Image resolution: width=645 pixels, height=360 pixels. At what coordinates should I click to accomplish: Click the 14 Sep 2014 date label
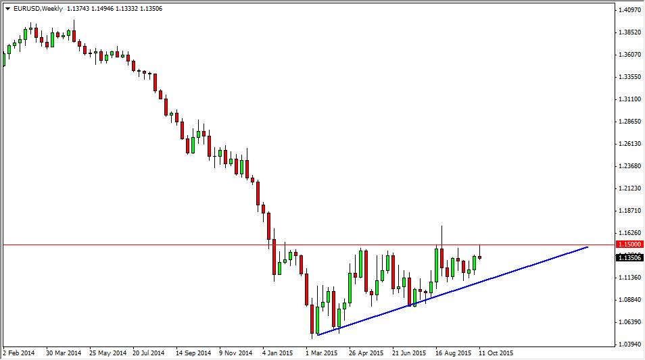pyautogui.click(x=193, y=353)
